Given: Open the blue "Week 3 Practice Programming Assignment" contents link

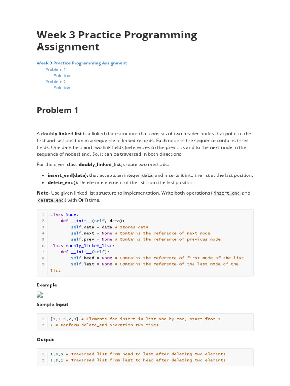Looking at the screenshot, I should pyautogui.click(x=82, y=63).
